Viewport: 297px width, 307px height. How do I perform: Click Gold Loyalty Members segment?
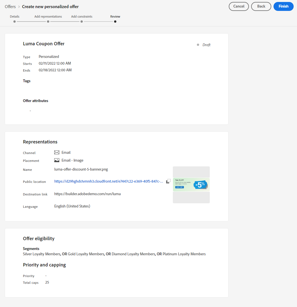(86, 254)
